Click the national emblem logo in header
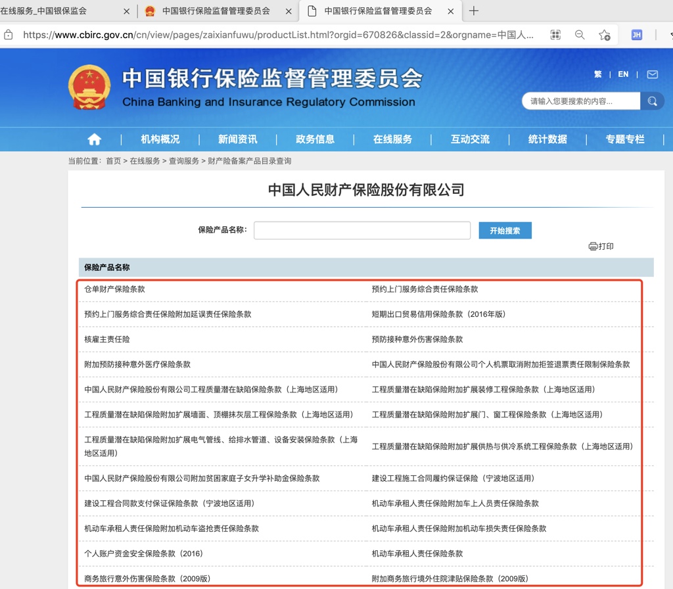 [89, 87]
